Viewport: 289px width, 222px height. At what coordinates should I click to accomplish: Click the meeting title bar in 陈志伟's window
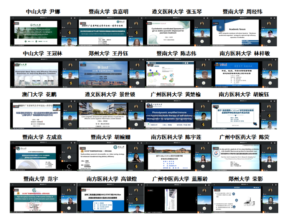pos(177,59)
